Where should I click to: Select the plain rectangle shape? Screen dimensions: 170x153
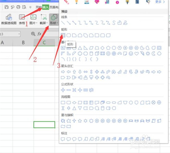63,35
